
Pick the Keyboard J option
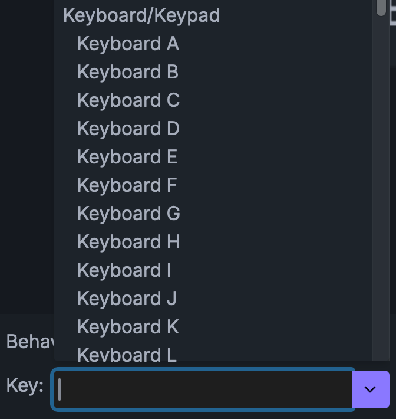click(127, 299)
